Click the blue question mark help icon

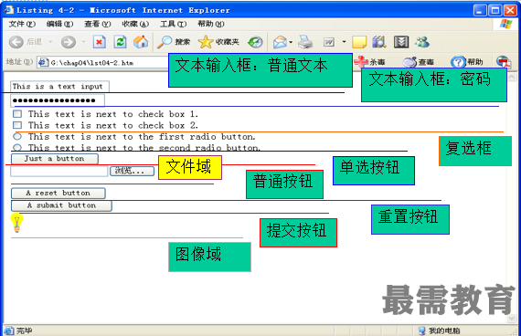(x=458, y=62)
